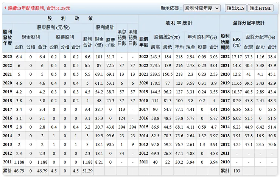
Task: Click the 最高 price sub-header
Action: (x=155, y=47)
